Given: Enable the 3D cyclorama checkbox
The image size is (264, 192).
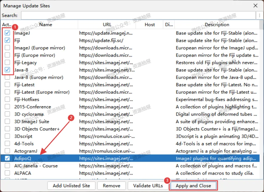Looking at the screenshot, I should [x=7, y=114].
